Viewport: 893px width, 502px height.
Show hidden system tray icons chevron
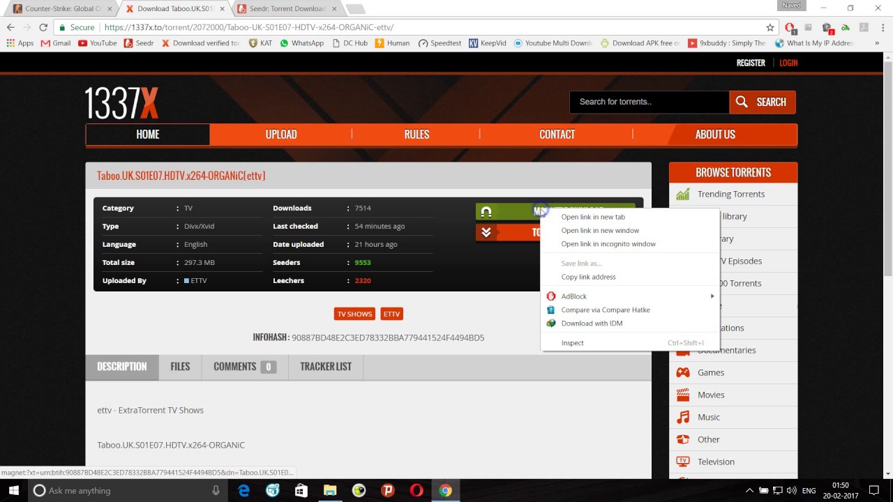click(750, 490)
